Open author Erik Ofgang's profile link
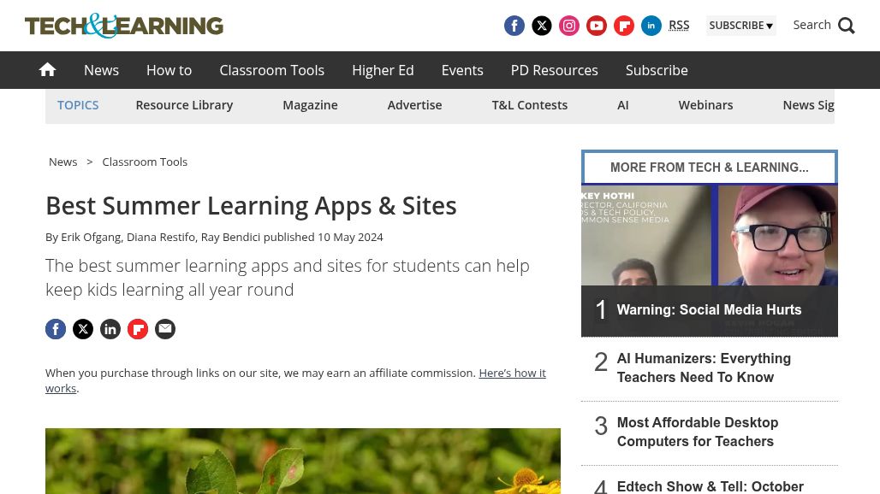Image resolution: width=880 pixels, height=494 pixels. click(92, 237)
